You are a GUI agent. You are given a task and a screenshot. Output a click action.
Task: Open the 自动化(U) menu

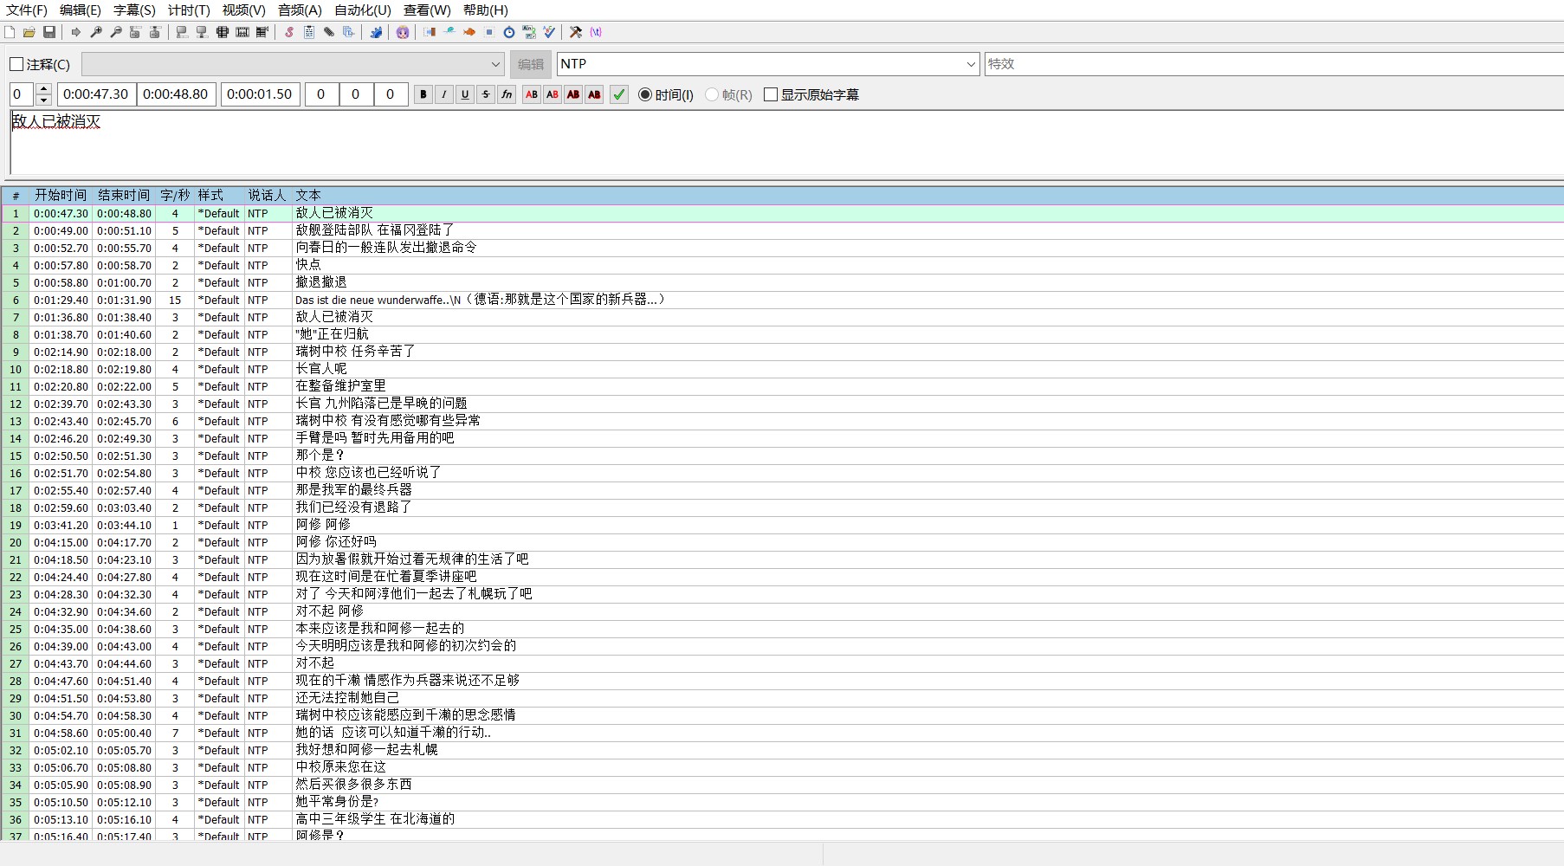point(363,10)
